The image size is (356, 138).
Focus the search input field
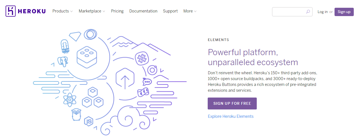(289, 12)
